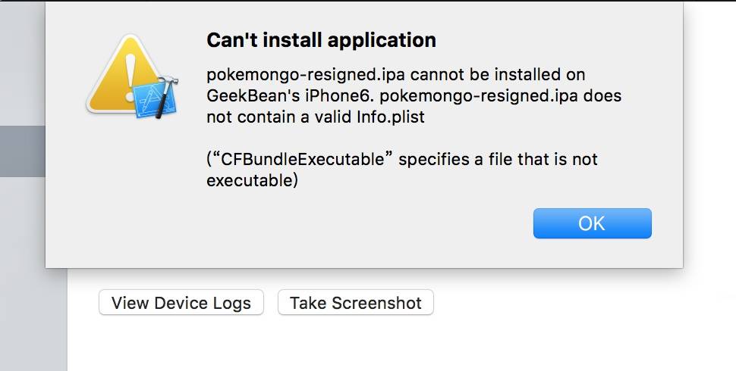Click the exclamation mark inside warning triangle
736x371 pixels.
coord(131,72)
